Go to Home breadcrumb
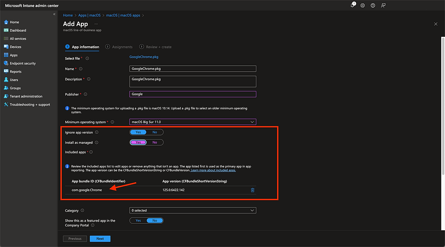445x247 pixels. pyautogui.click(x=68, y=15)
